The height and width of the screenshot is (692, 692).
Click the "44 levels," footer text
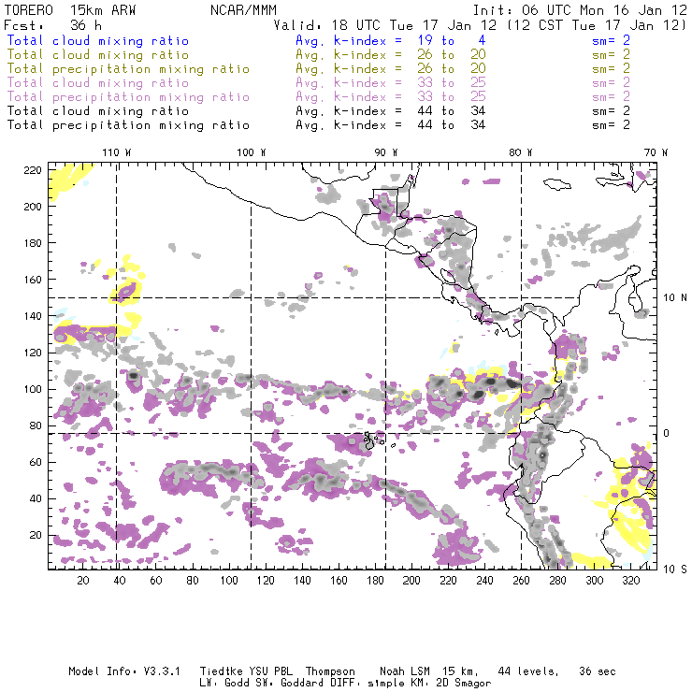click(528, 671)
